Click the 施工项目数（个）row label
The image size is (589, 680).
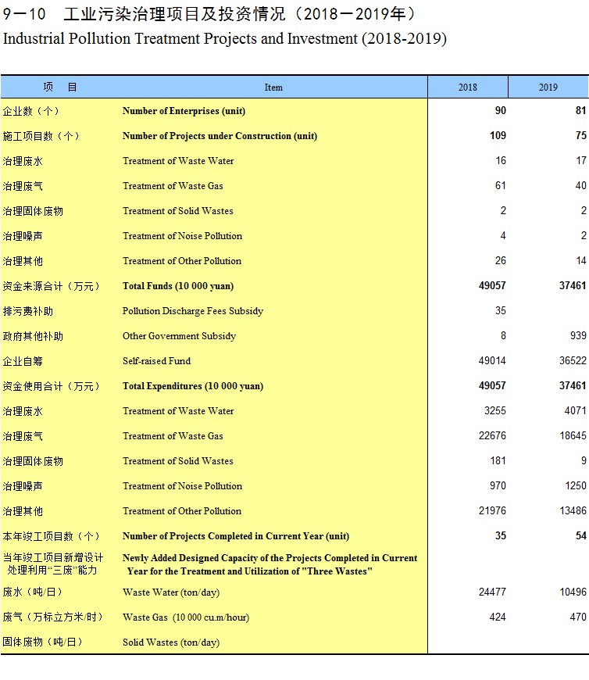point(41,136)
